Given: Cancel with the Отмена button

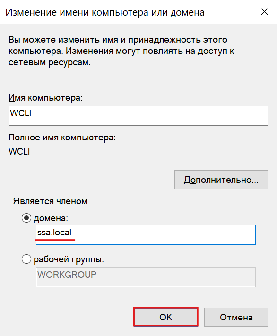Looking at the screenshot, I should pos(236,317).
